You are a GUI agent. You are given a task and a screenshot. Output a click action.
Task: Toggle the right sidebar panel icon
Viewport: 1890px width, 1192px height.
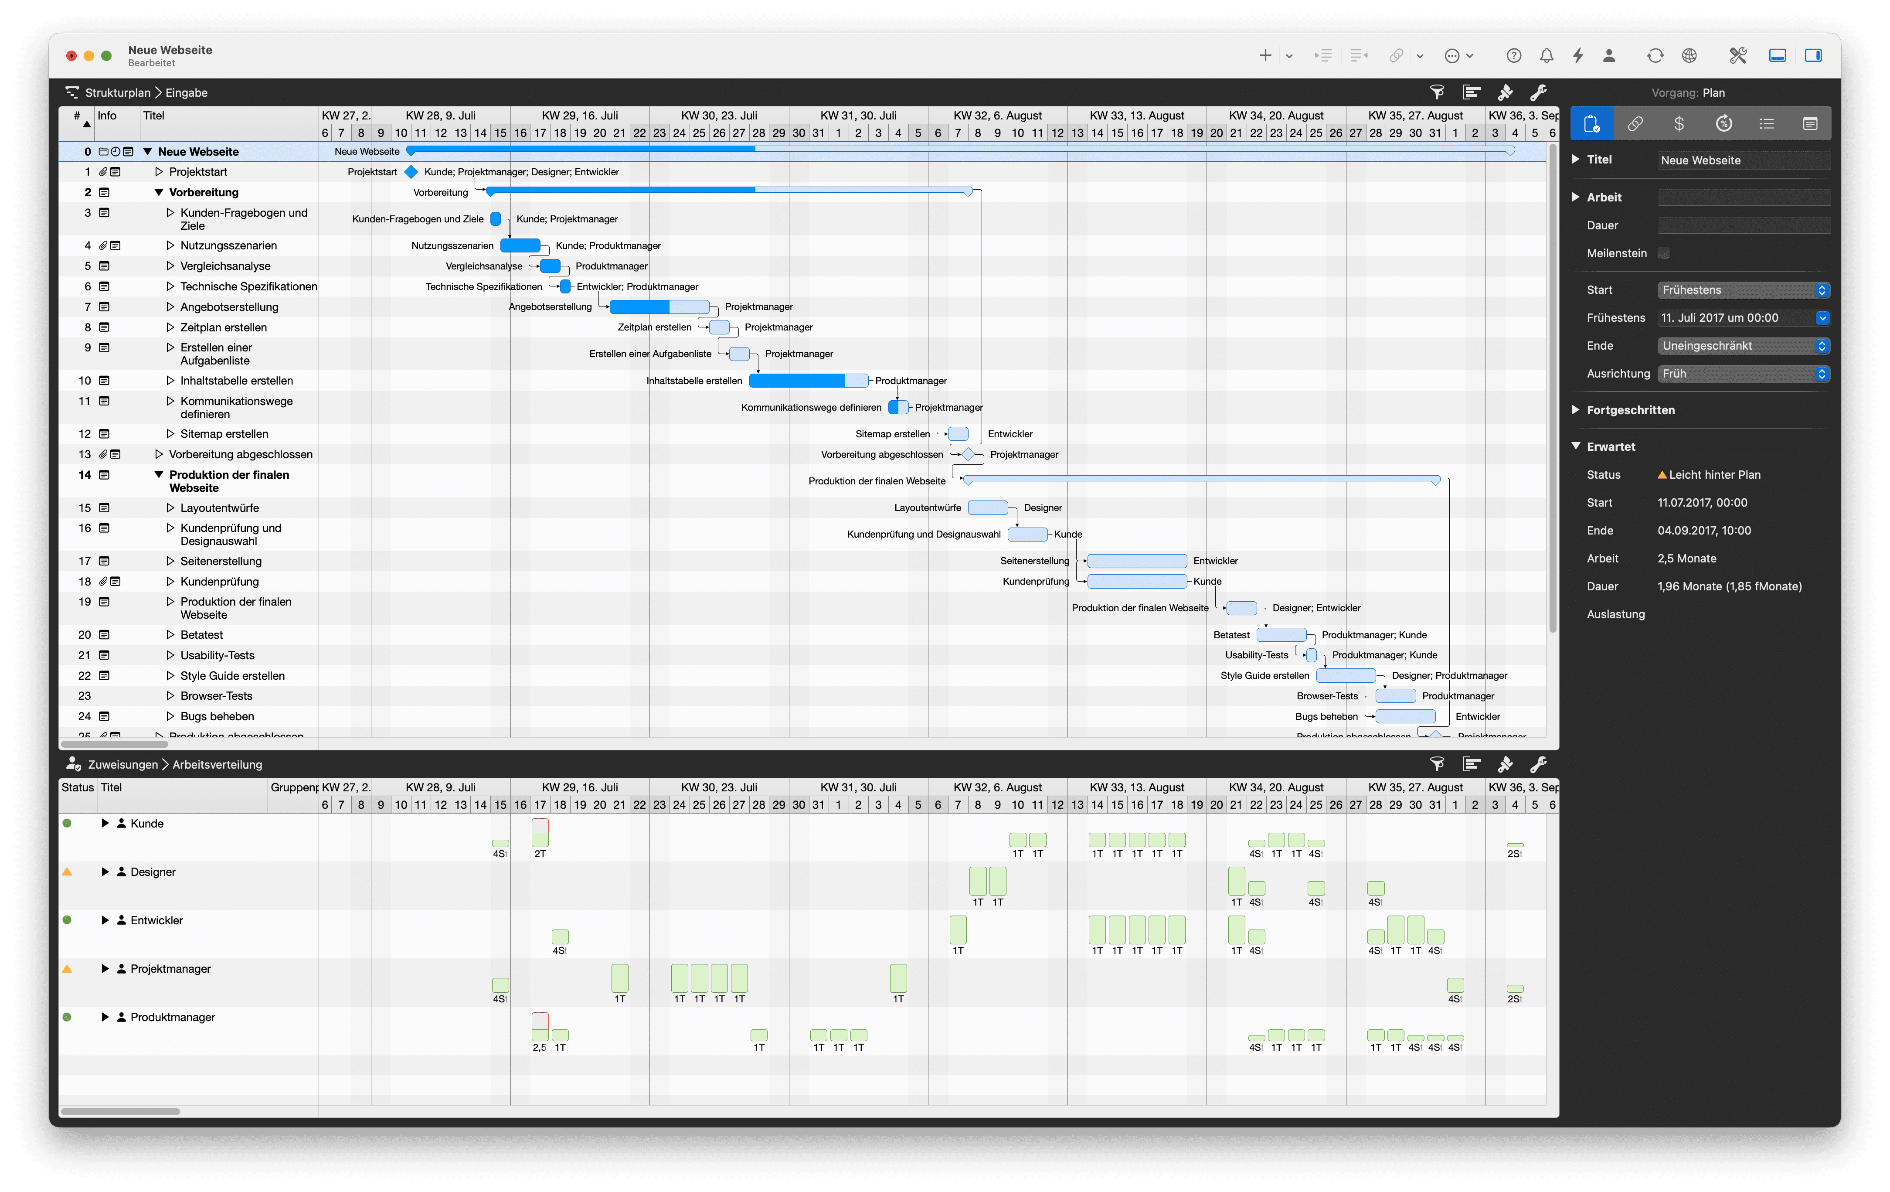(1813, 55)
